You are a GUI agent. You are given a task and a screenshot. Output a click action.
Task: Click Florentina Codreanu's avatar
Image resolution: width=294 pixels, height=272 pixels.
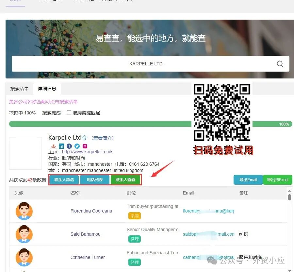pos(24,211)
